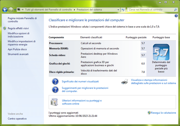
Task: Click the software box icon near 'Ulteriori informazioni'
Action: 54,102
